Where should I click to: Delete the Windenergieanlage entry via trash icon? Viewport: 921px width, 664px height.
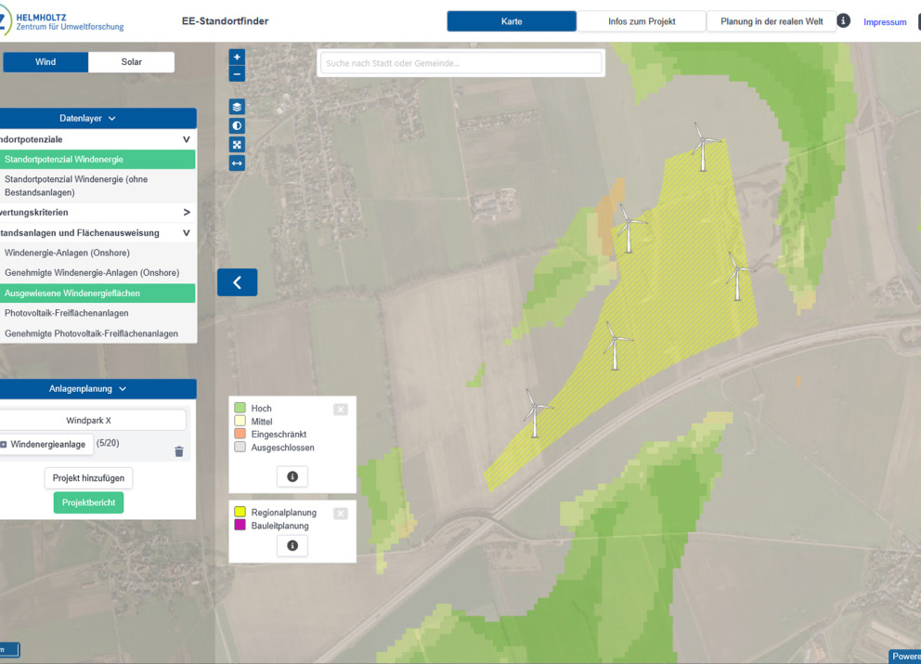[x=179, y=451]
